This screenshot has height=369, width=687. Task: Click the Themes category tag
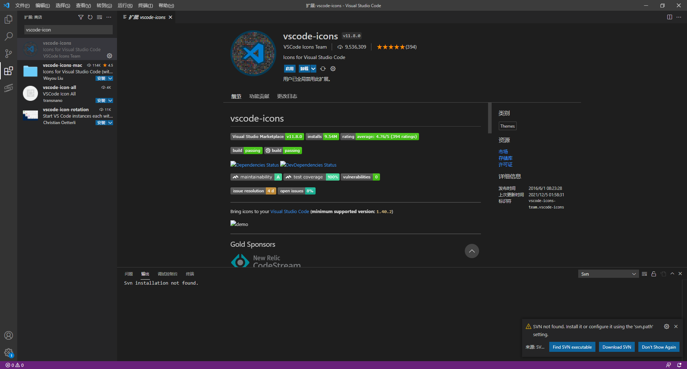point(507,126)
